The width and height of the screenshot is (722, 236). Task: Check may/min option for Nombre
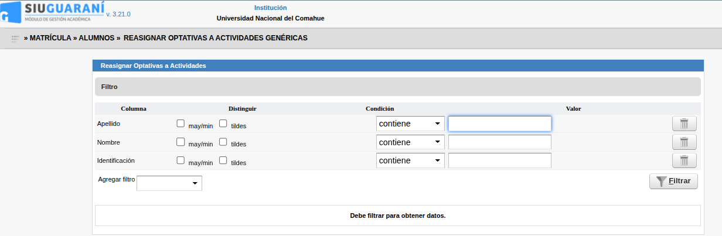pos(180,142)
